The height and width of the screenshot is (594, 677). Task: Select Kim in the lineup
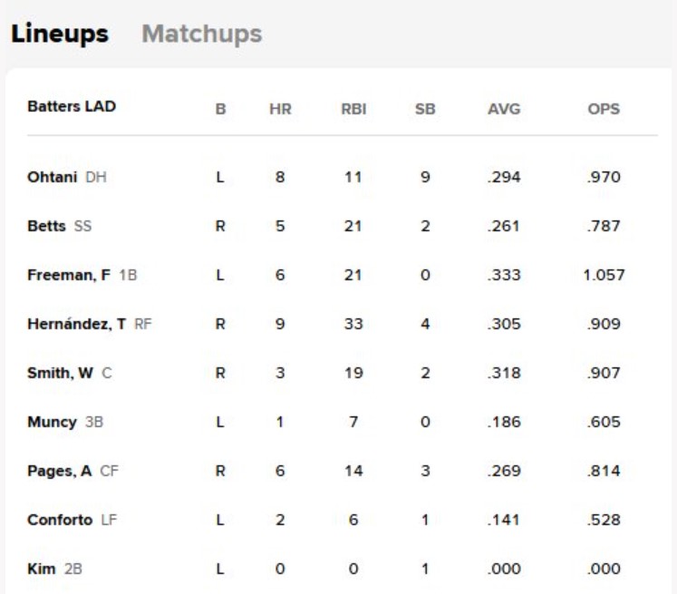pos(42,570)
